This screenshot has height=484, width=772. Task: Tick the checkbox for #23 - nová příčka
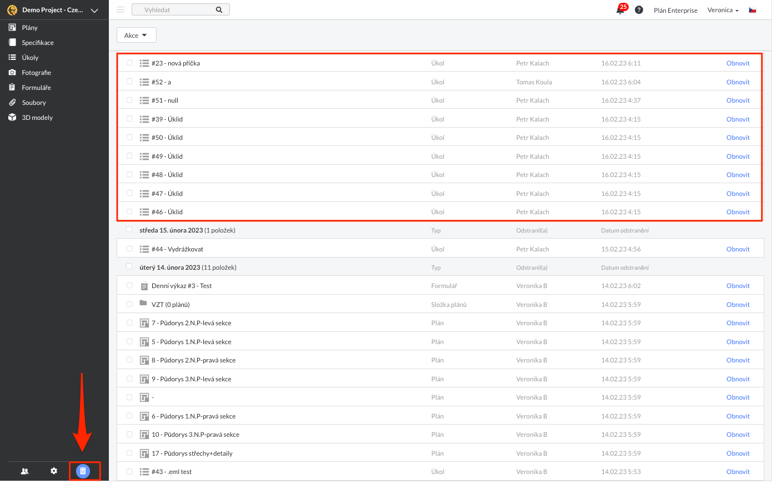129,63
